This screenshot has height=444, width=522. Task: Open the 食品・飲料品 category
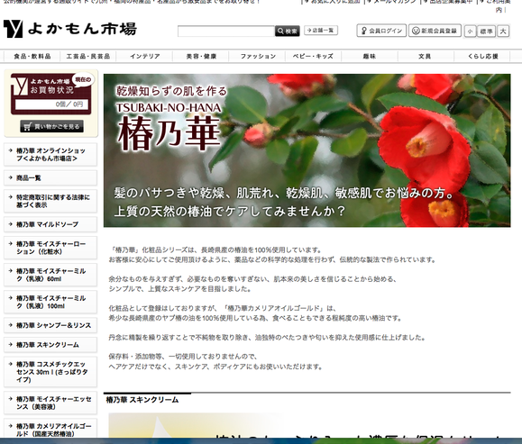(x=32, y=56)
